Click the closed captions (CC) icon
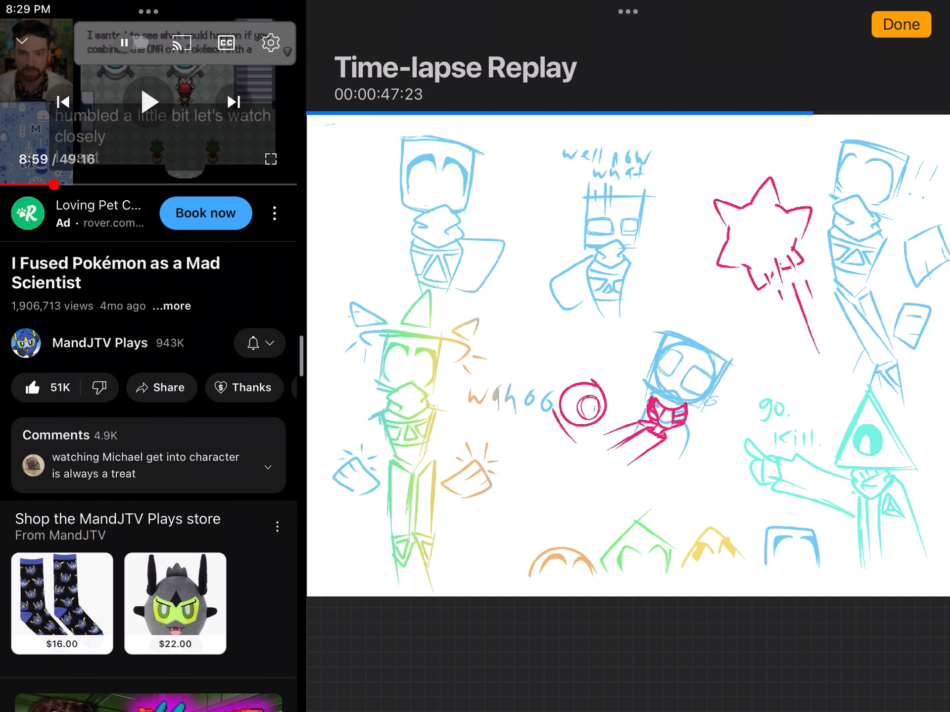 pyautogui.click(x=227, y=43)
